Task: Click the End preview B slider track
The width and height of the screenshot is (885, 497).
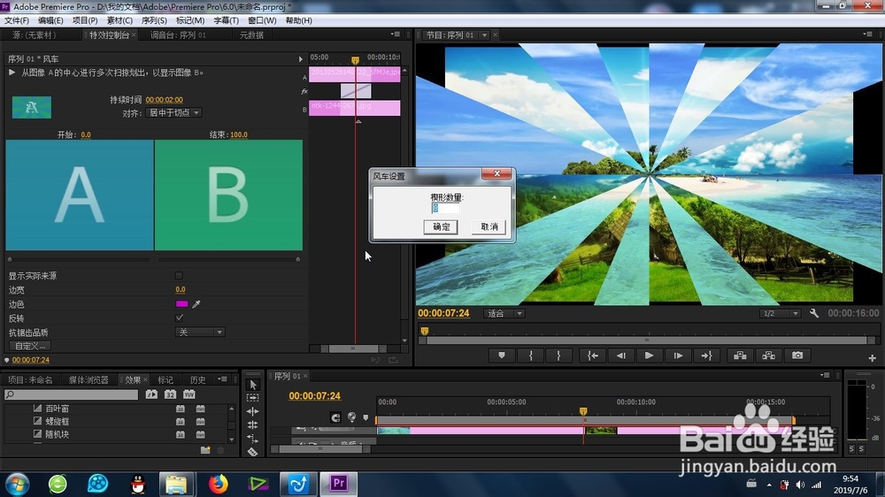Action: pos(228,259)
